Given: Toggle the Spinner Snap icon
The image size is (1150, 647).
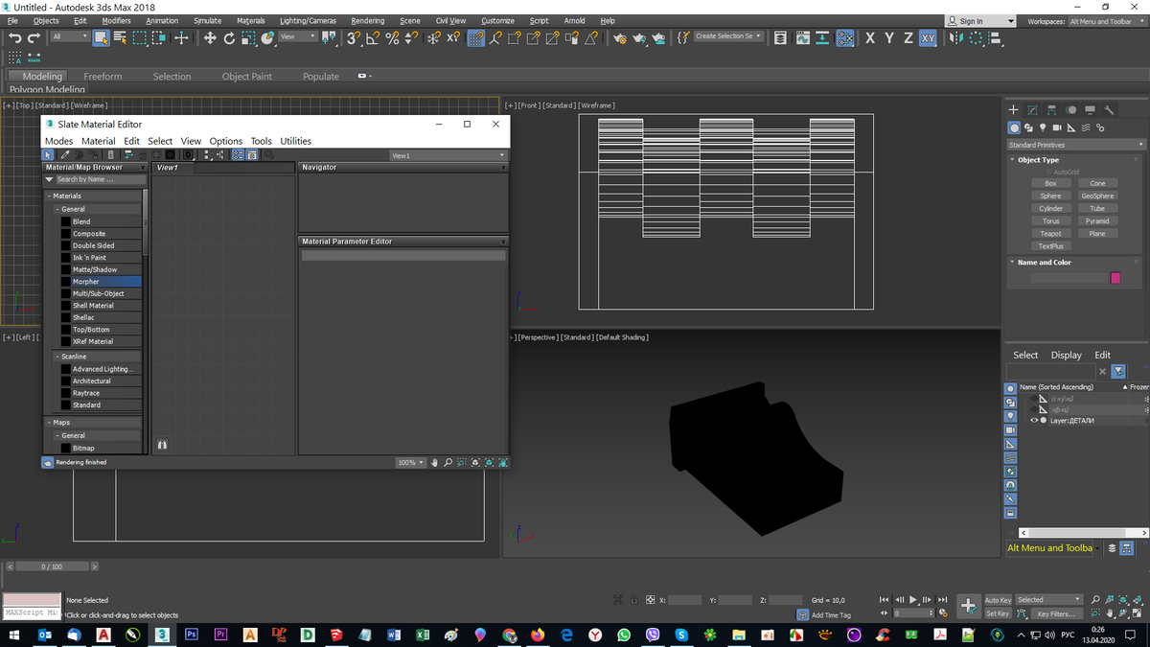Looking at the screenshot, I should pos(411,37).
